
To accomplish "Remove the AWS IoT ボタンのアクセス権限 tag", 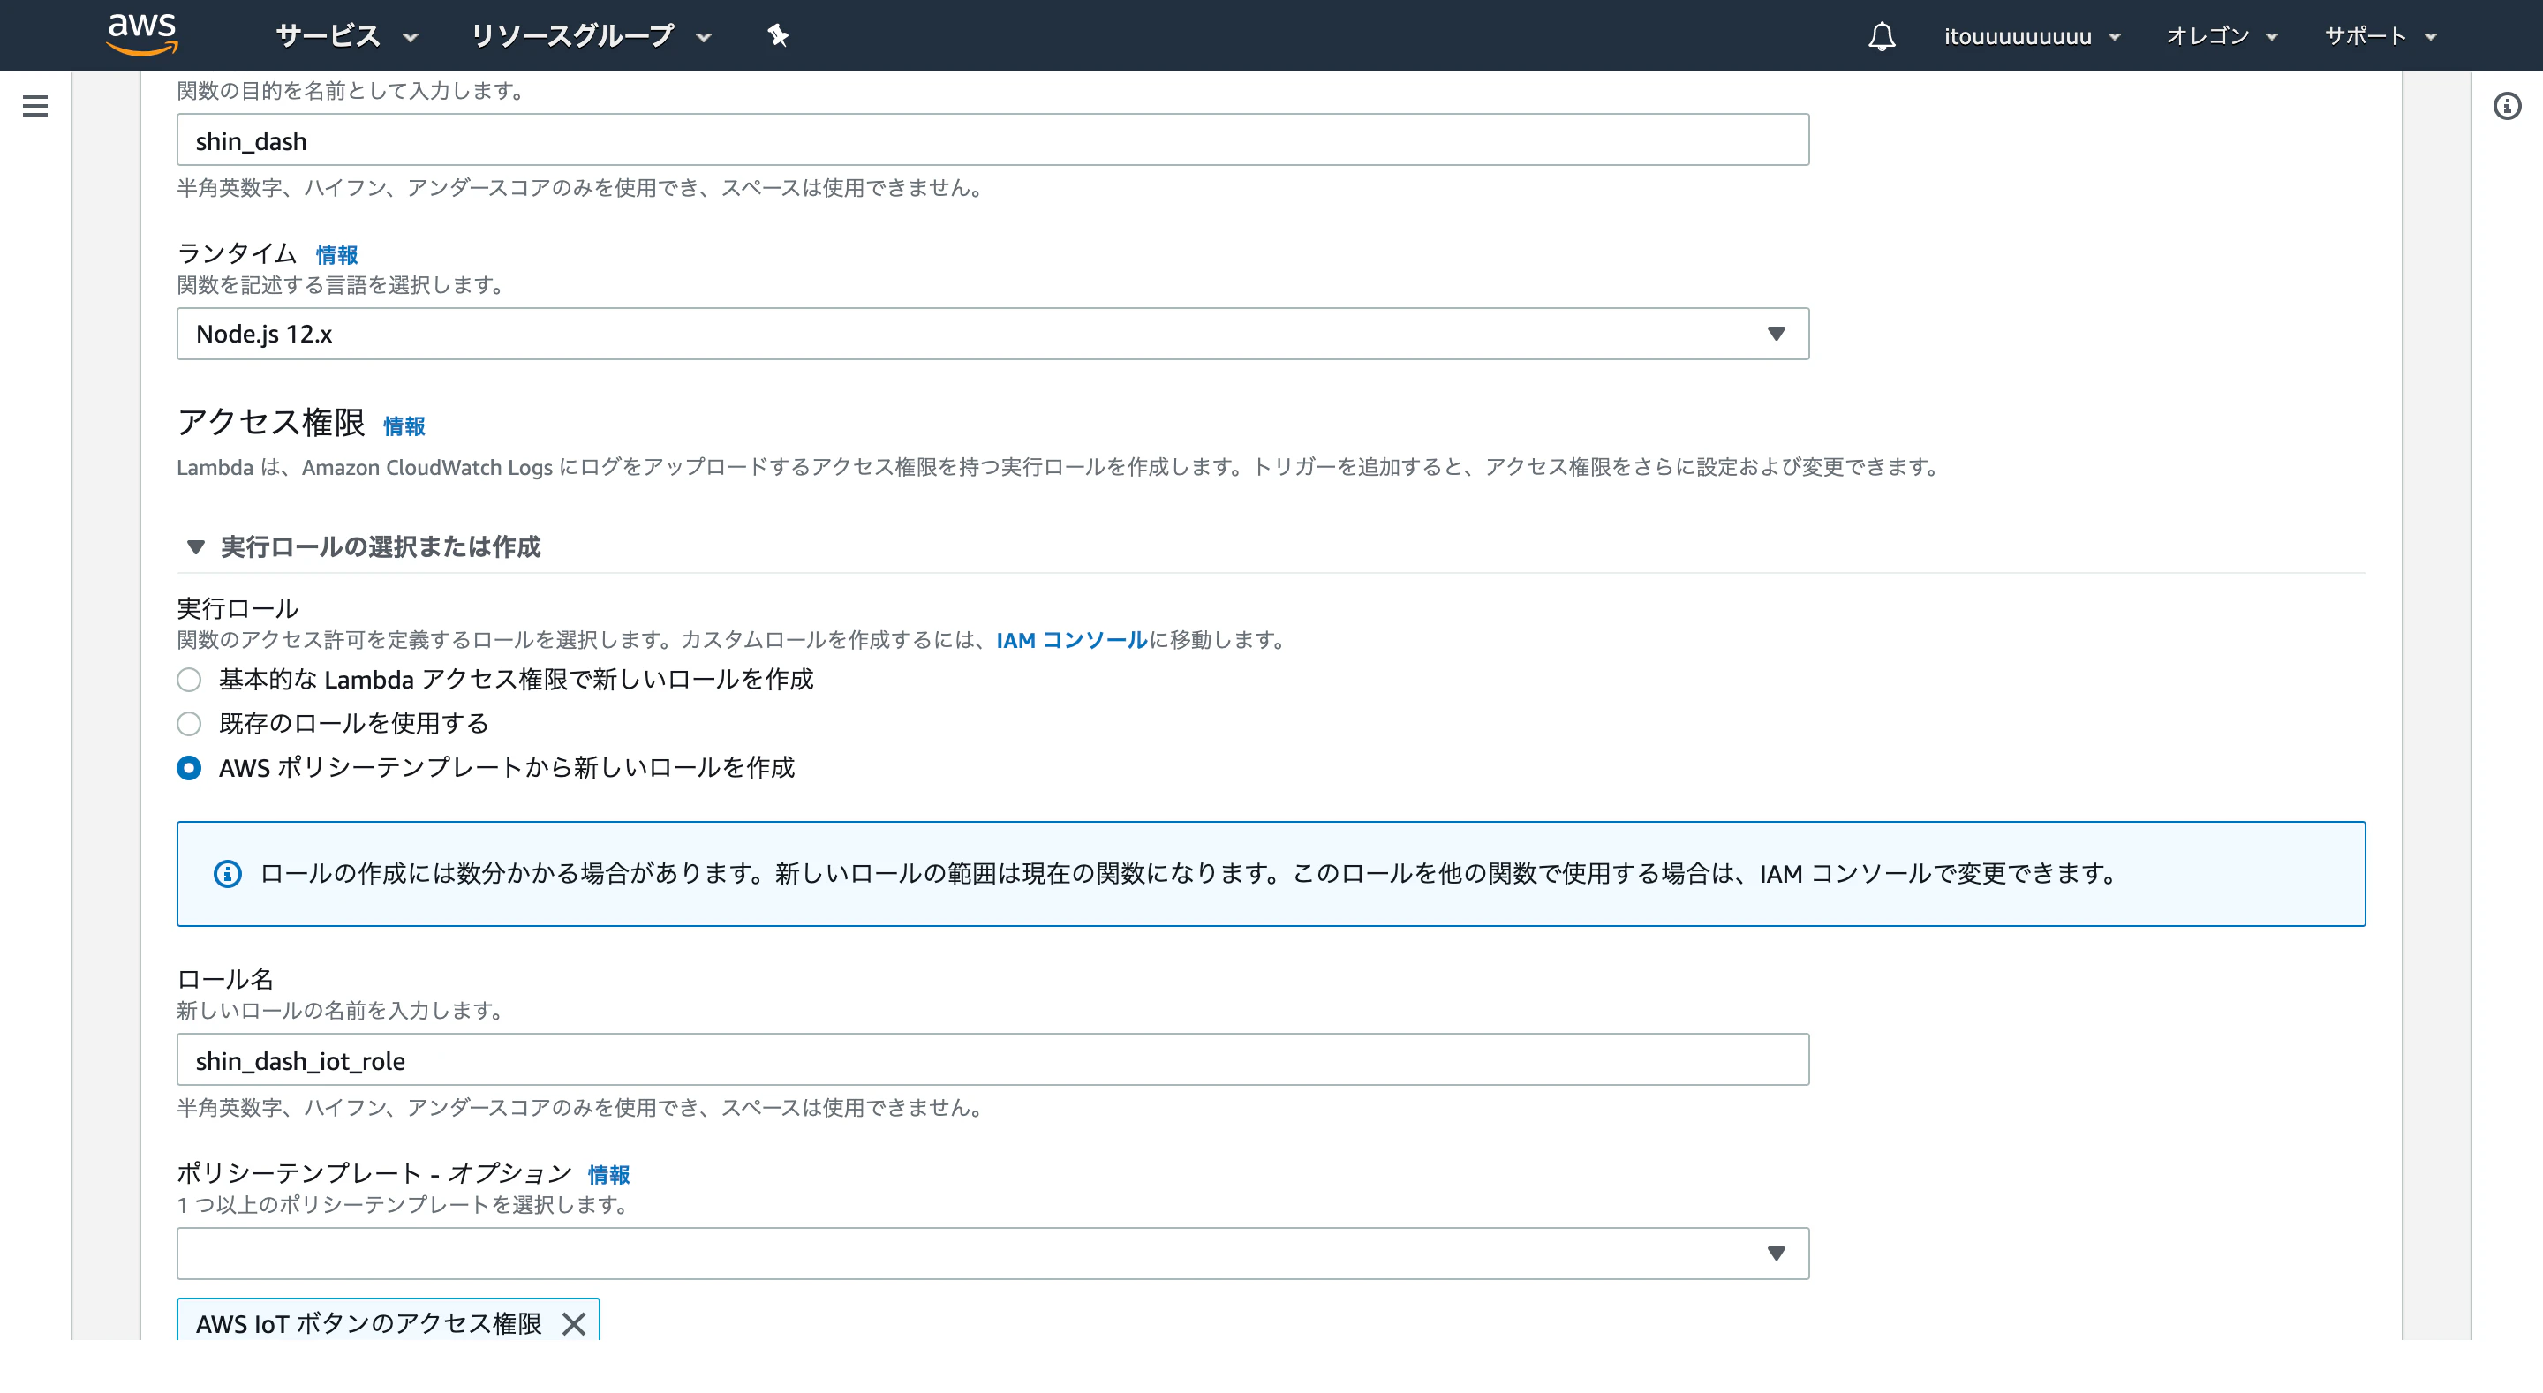I will pyautogui.click(x=574, y=1324).
